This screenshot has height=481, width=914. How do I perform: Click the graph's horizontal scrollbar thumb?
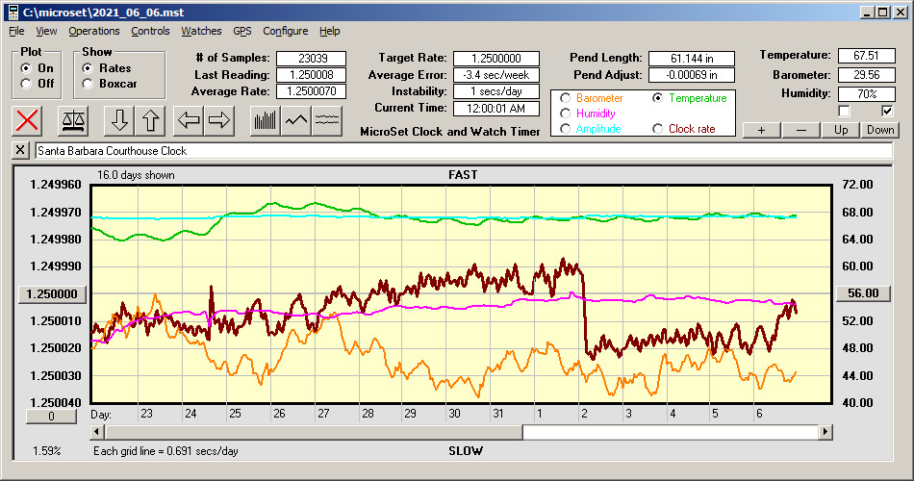click(315, 432)
